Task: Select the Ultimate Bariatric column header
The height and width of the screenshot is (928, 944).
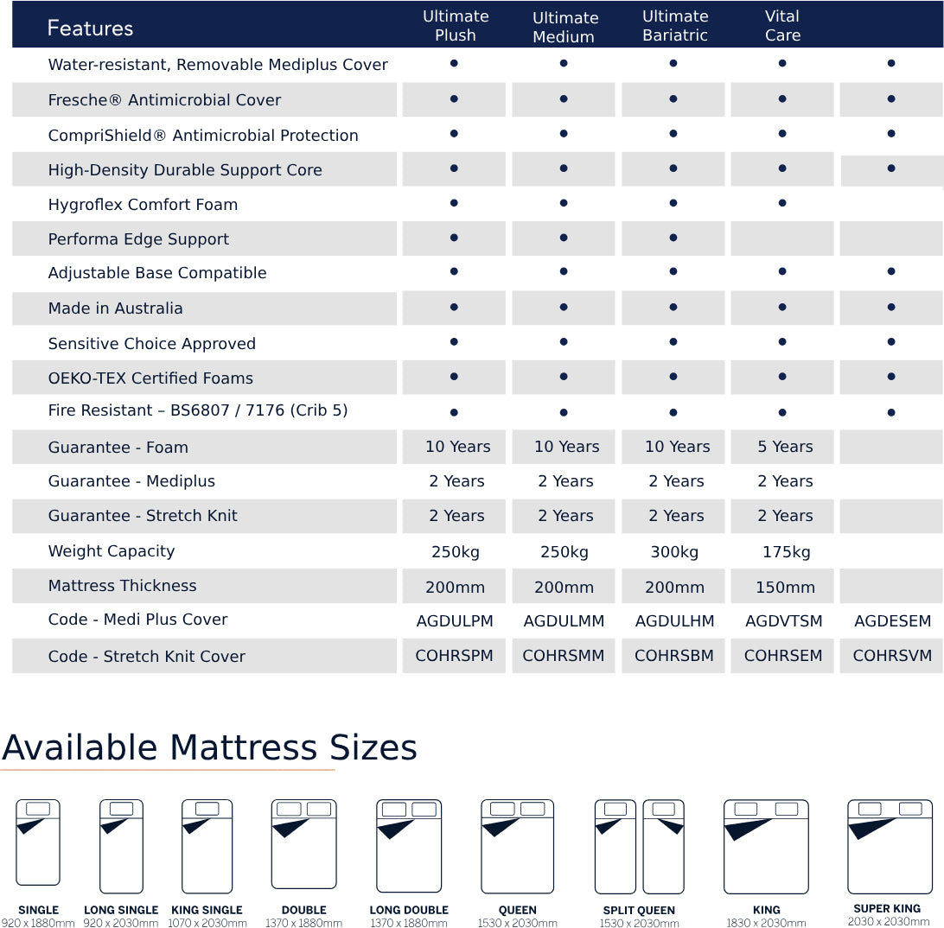Action: pos(675,26)
